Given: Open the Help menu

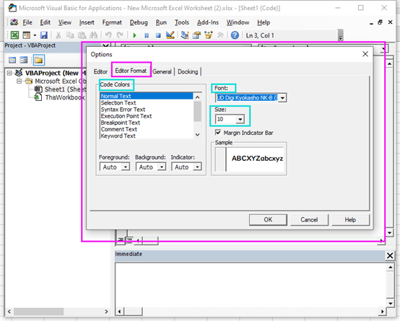Looking at the screenshot, I should pyautogui.click(x=264, y=22).
